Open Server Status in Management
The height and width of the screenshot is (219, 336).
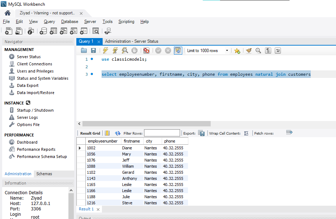click(29, 57)
